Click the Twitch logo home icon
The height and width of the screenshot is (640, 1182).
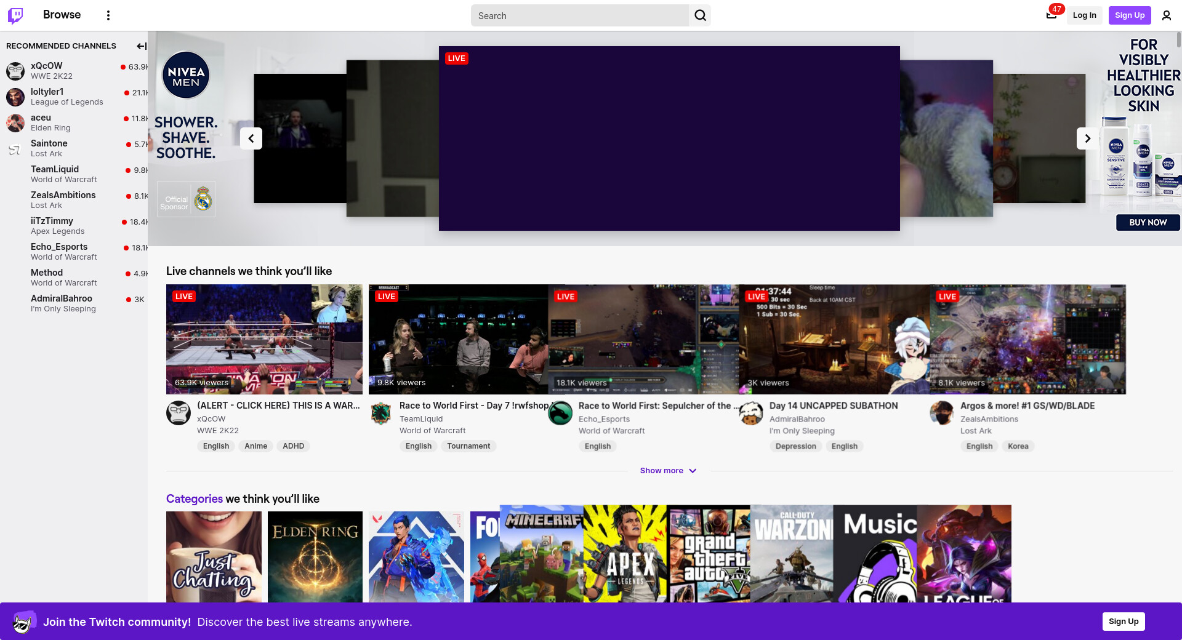click(15, 15)
